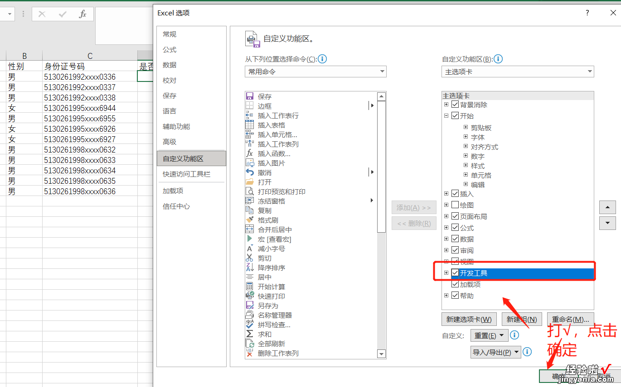Image resolution: width=621 pixels, height=387 pixels.
Task: Select cell with ID 5130261995xxxx6944
Action: click(90, 108)
